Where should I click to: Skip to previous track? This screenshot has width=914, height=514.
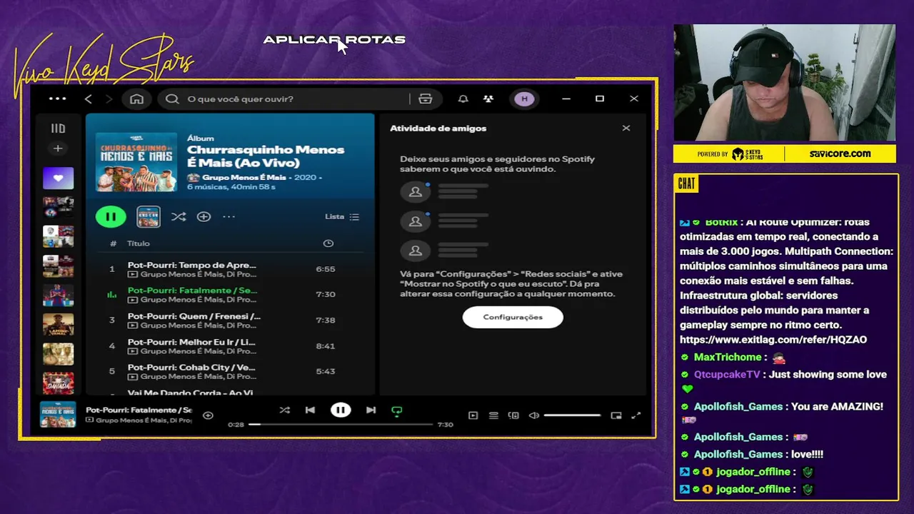(310, 410)
